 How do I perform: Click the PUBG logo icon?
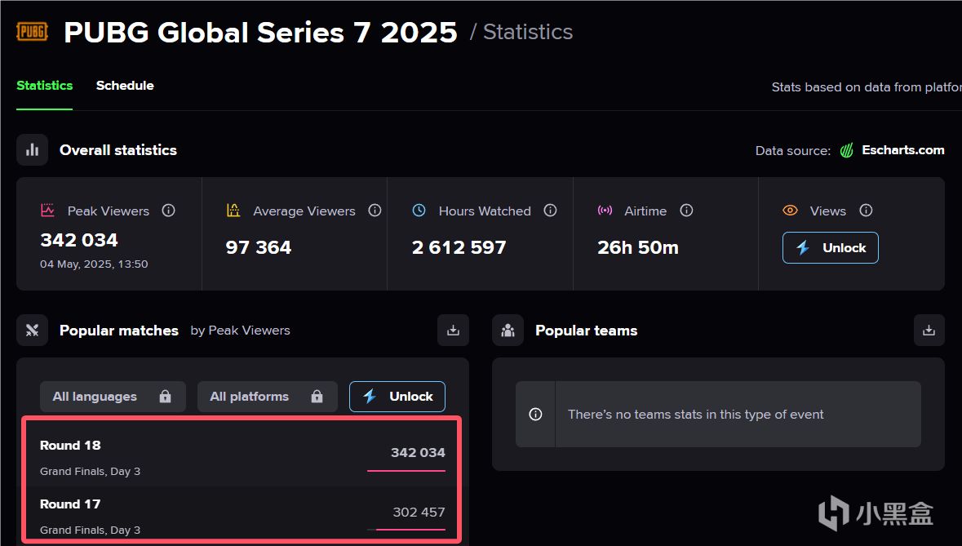32,31
